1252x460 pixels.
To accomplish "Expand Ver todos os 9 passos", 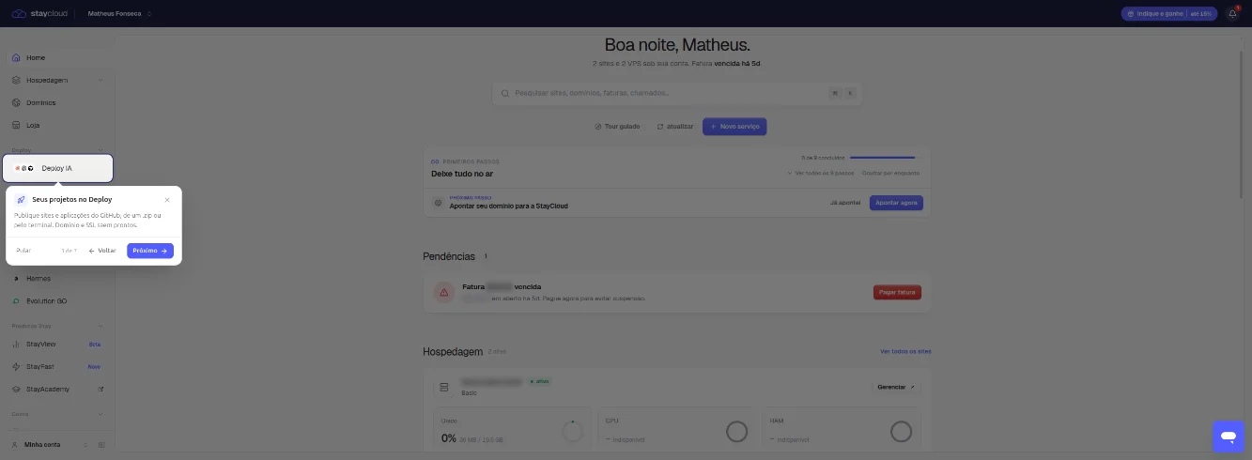I will [x=821, y=173].
